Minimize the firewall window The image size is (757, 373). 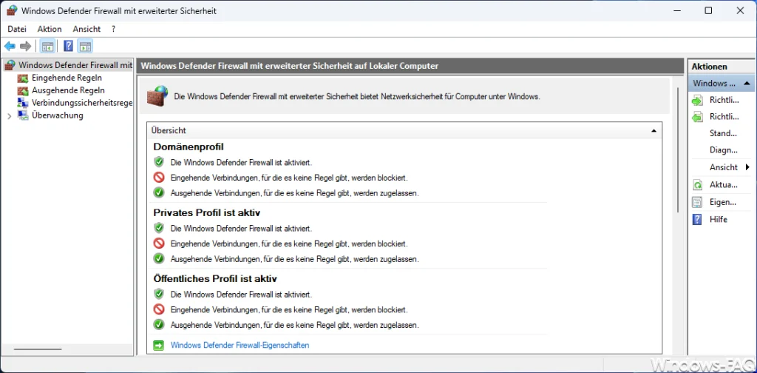click(676, 10)
